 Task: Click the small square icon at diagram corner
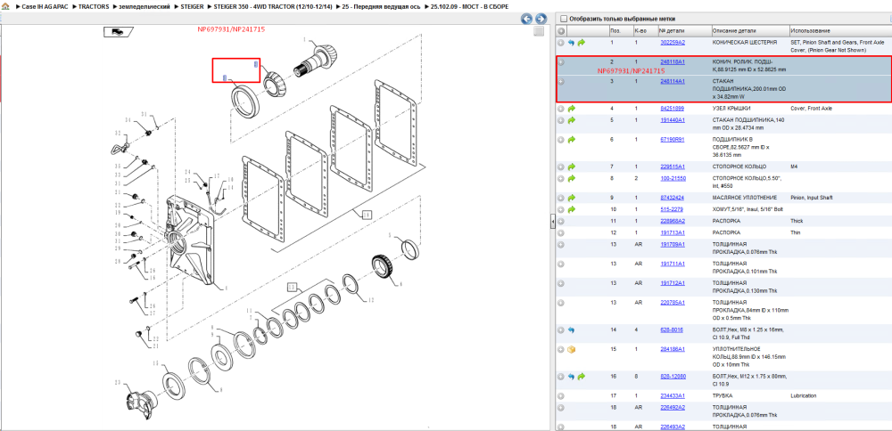538,32
